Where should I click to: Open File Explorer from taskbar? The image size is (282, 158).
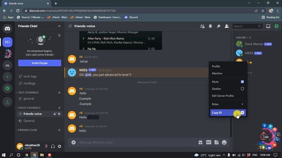click(42, 155)
